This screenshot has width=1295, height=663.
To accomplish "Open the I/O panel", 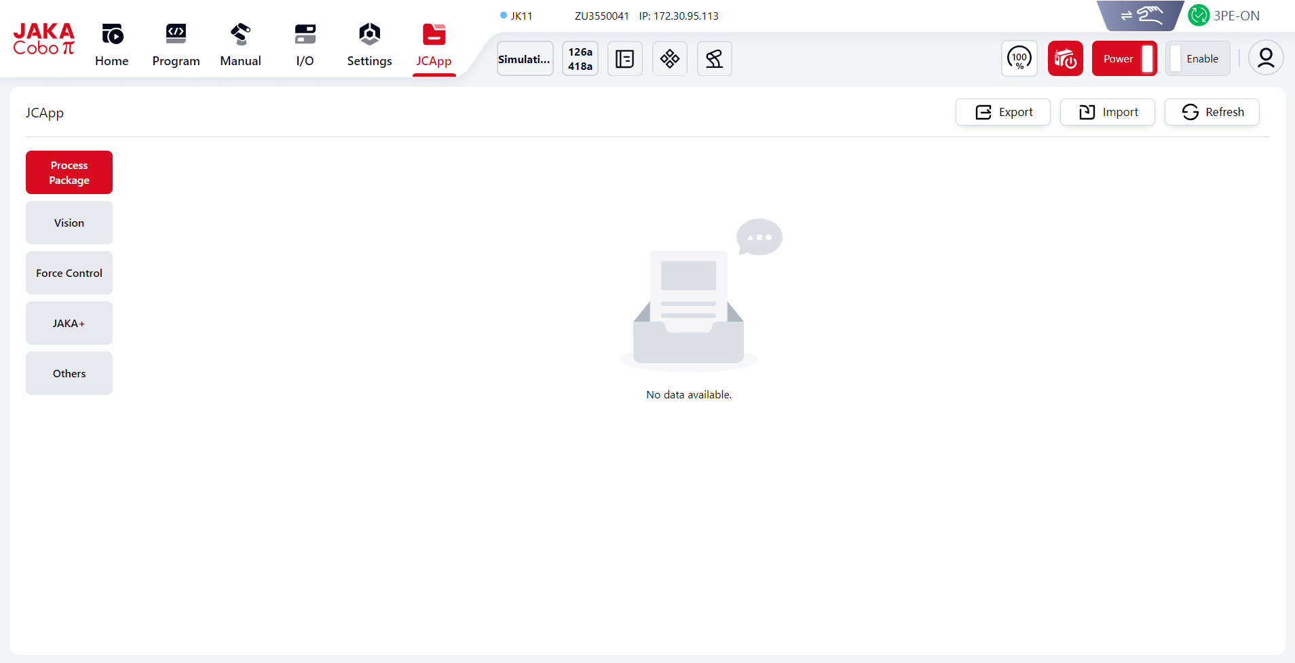I will point(305,45).
